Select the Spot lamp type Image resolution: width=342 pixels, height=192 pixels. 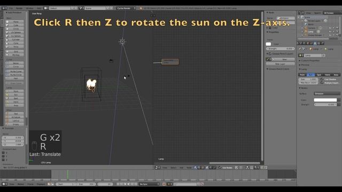coord(319,75)
